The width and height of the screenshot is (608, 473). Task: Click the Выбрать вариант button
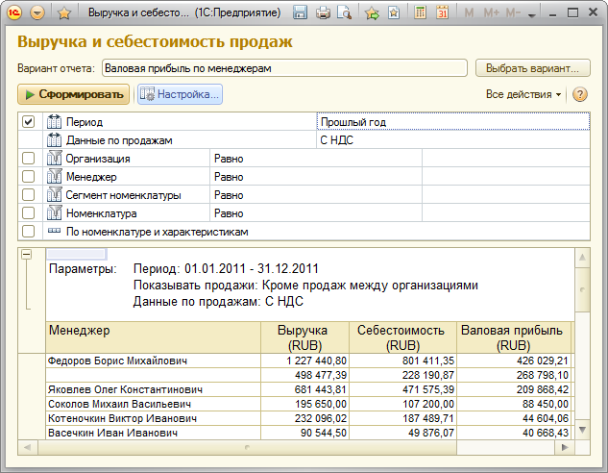(x=531, y=68)
